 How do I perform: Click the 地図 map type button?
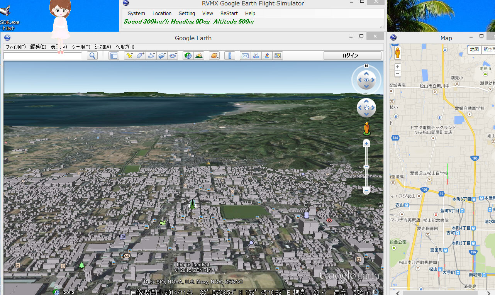point(475,49)
